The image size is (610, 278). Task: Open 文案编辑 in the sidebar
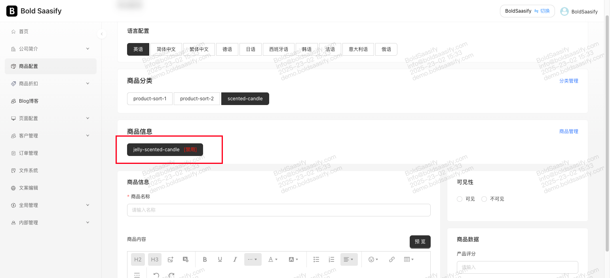point(51,188)
